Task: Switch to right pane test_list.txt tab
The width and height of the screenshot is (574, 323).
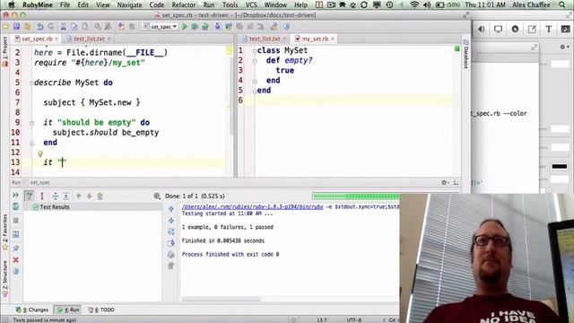Action: pyautogui.click(x=265, y=39)
